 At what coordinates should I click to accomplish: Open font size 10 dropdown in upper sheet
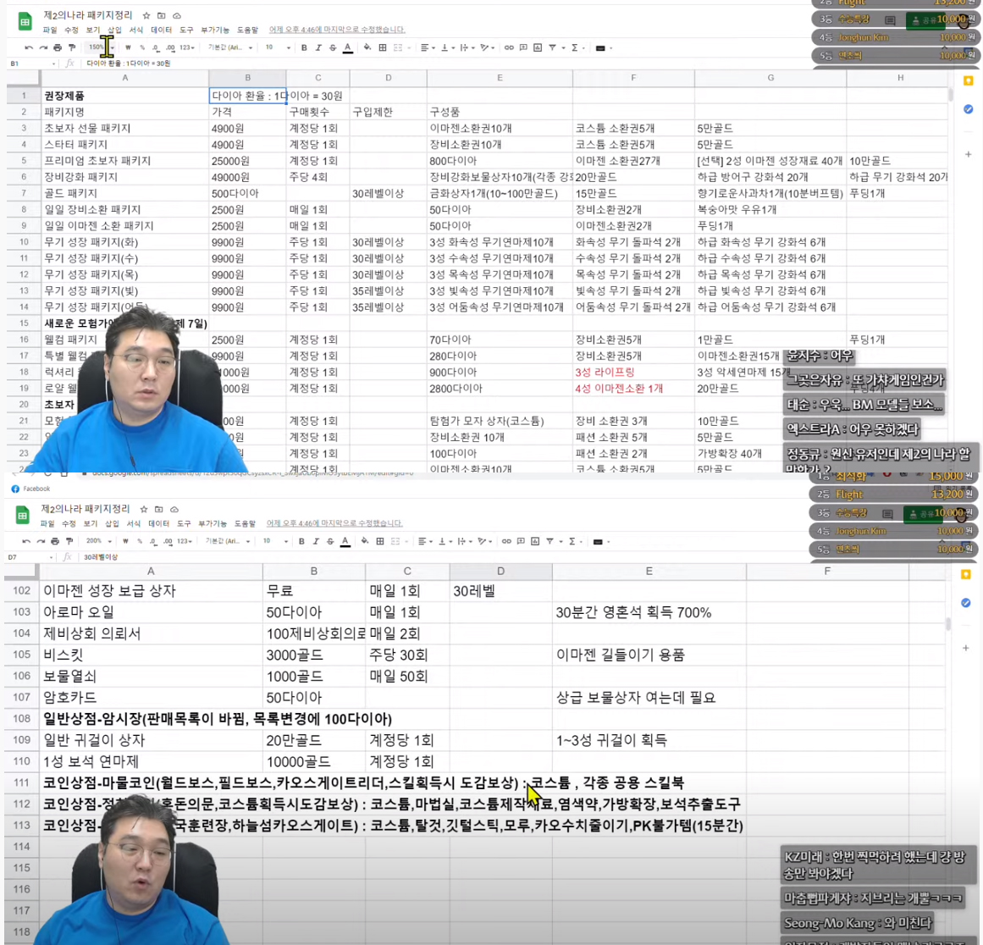(277, 47)
